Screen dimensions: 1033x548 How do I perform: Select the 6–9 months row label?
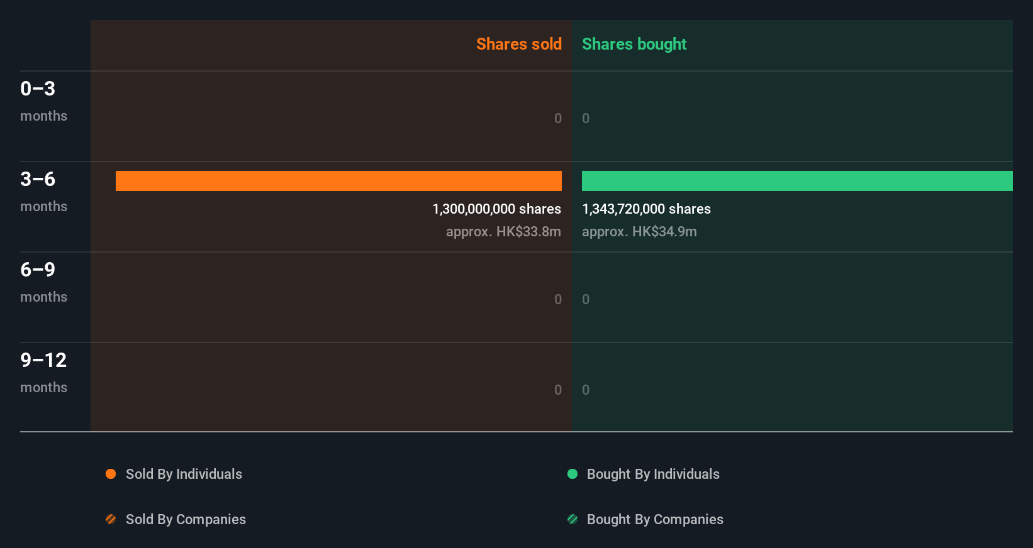(43, 282)
